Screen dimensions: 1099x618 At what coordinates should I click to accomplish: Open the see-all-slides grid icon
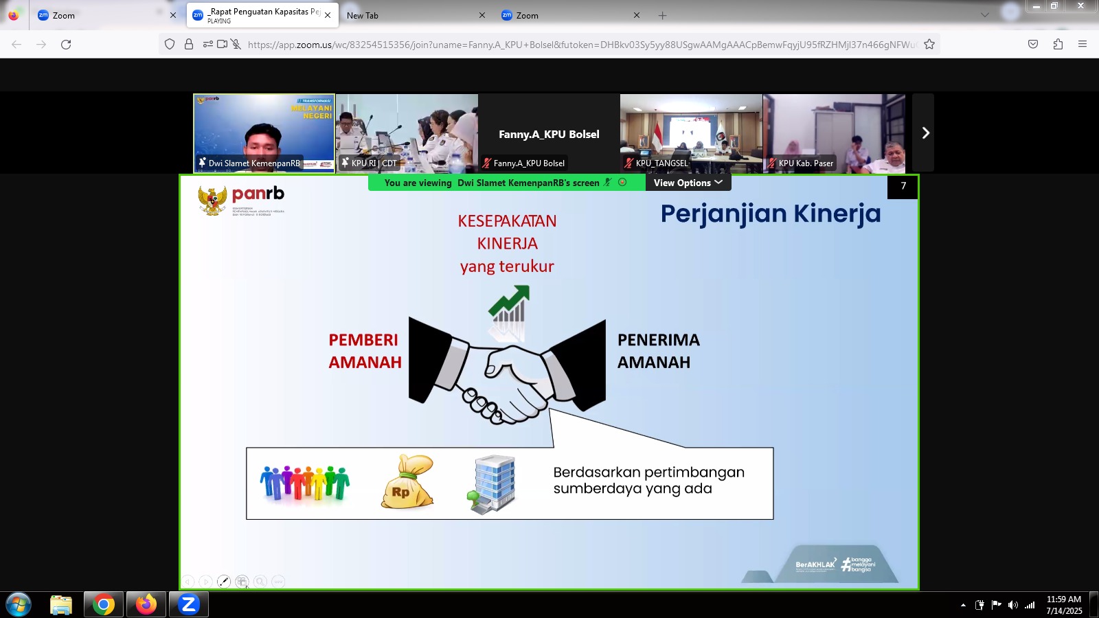242,582
